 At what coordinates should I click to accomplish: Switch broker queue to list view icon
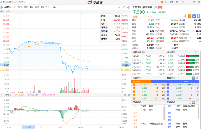pos(193,102)
